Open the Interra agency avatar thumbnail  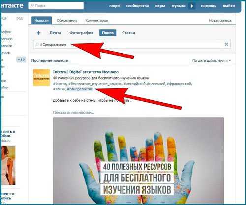pos(41,78)
